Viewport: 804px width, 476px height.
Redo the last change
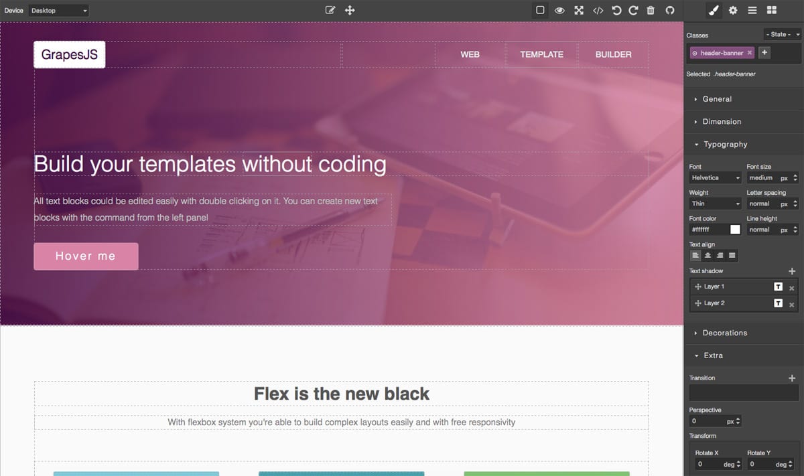(x=634, y=10)
